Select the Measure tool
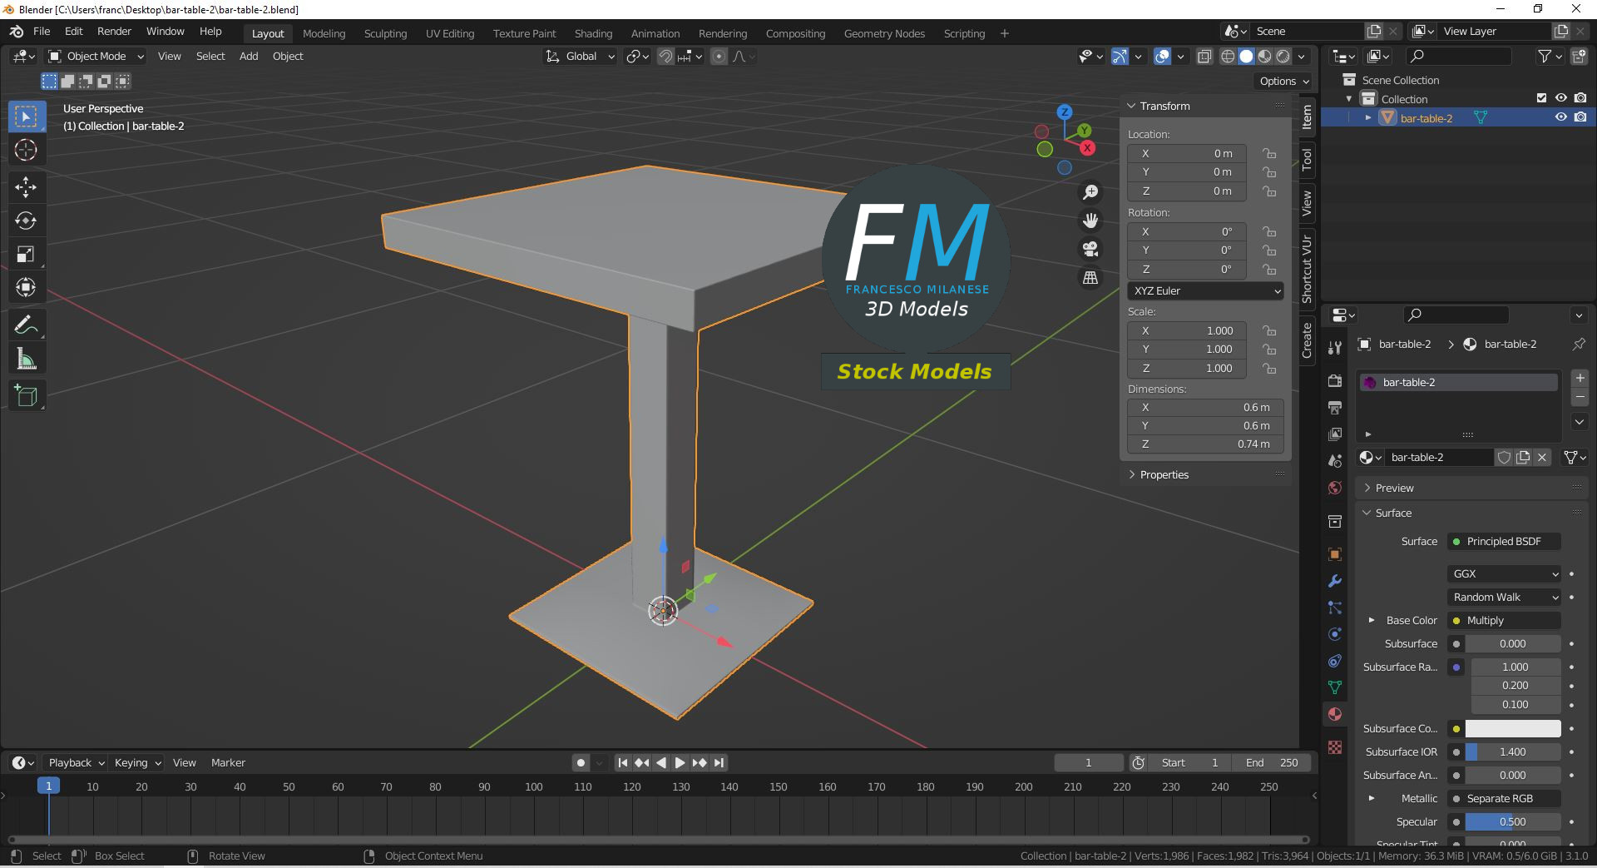This screenshot has width=1597, height=868. tap(26, 360)
